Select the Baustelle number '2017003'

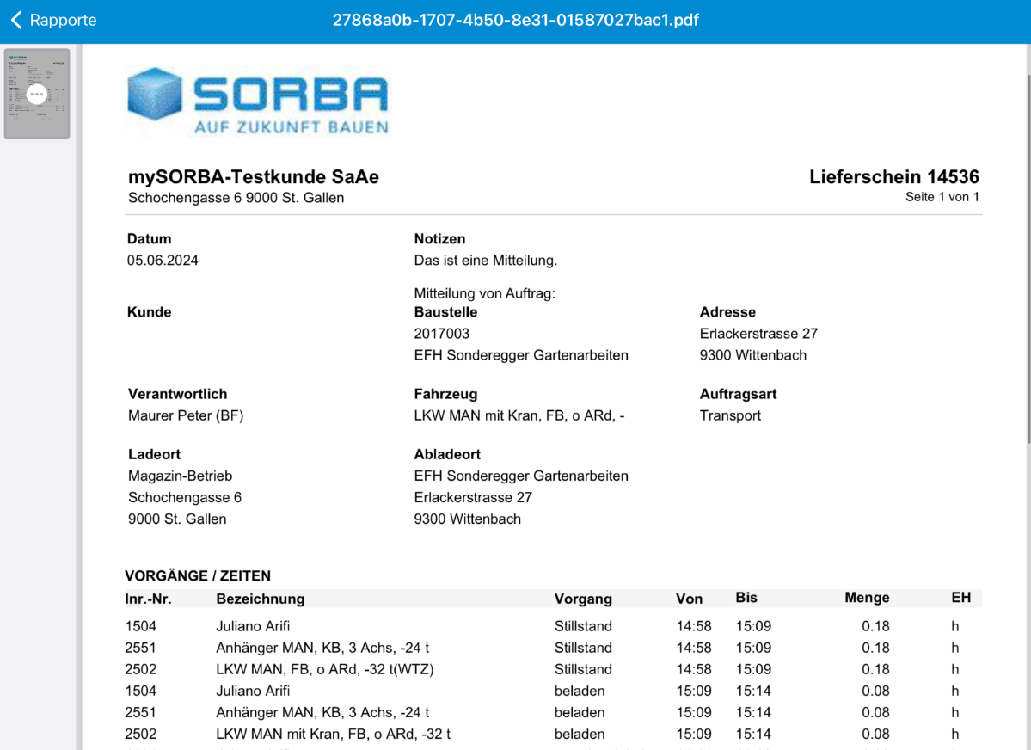(441, 334)
